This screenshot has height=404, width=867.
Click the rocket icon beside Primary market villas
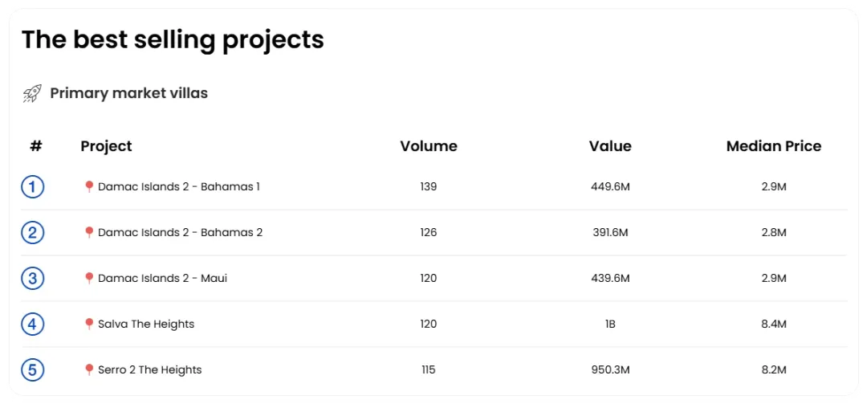(x=32, y=94)
